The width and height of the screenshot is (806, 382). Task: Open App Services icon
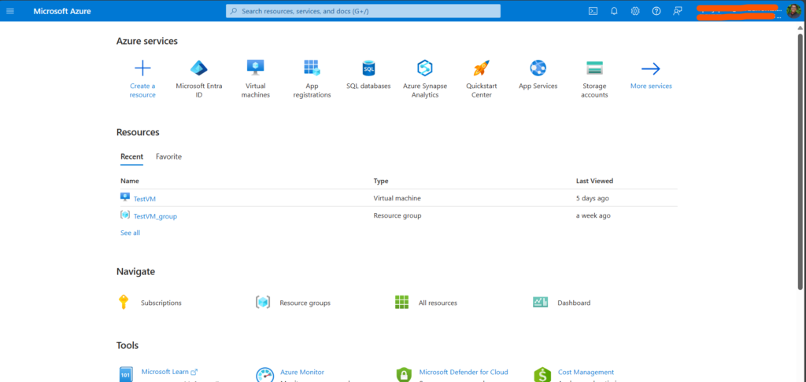(538, 68)
